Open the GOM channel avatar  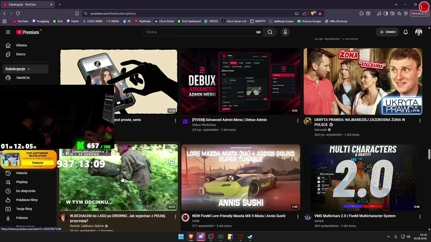186,217
